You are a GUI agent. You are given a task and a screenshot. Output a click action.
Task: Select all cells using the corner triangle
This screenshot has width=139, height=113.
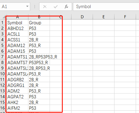point(4,17)
